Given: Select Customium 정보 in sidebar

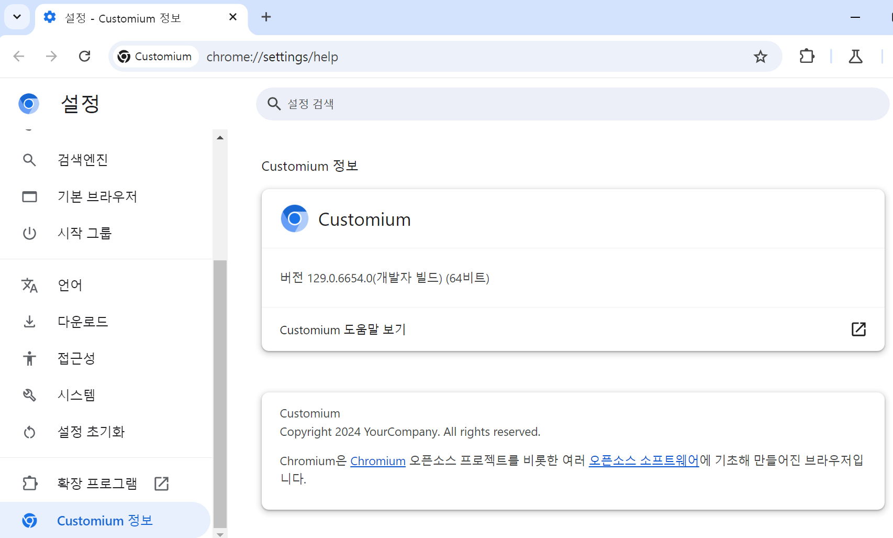Looking at the screenshot, I should click(x=105, y=520).
